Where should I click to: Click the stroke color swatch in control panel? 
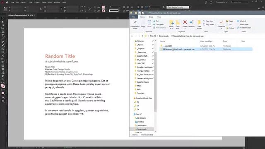pyautogui.click(x=103, y=11)
